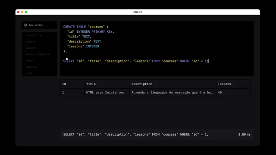Open the users table in sidebar
Screen dimensions: 276x155
click(x=29, y=73)
